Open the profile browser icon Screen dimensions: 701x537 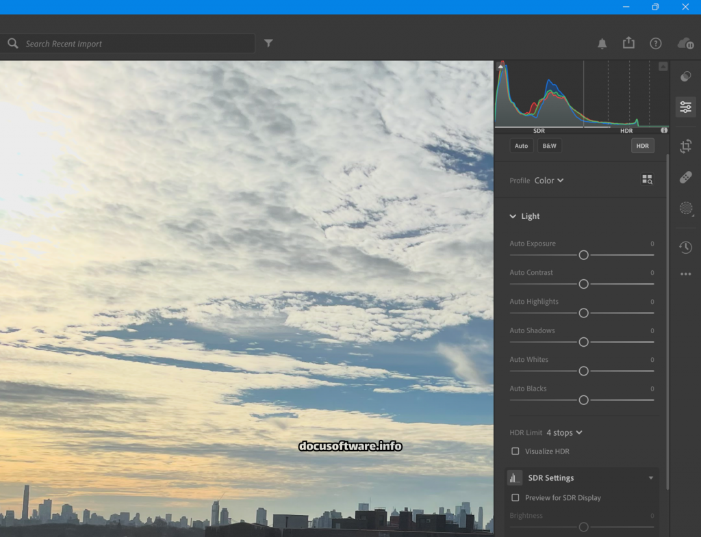point(647,180)
